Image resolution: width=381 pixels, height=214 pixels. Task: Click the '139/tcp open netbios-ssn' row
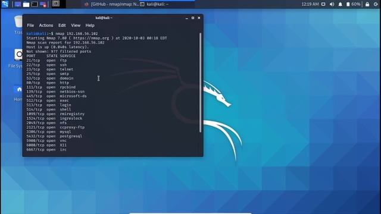[55, 92]
